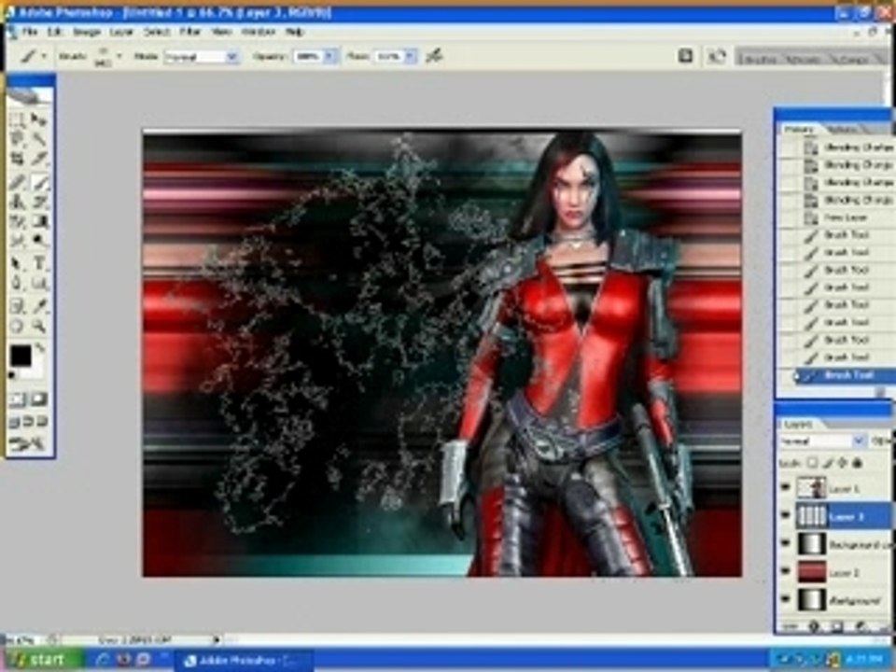Select the Pen tool
This screenshot has width=896, height=672.
coord(17,283)
